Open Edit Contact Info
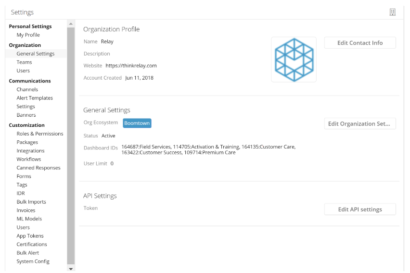This screenshot has width=410, height=273. pos(360,43)
